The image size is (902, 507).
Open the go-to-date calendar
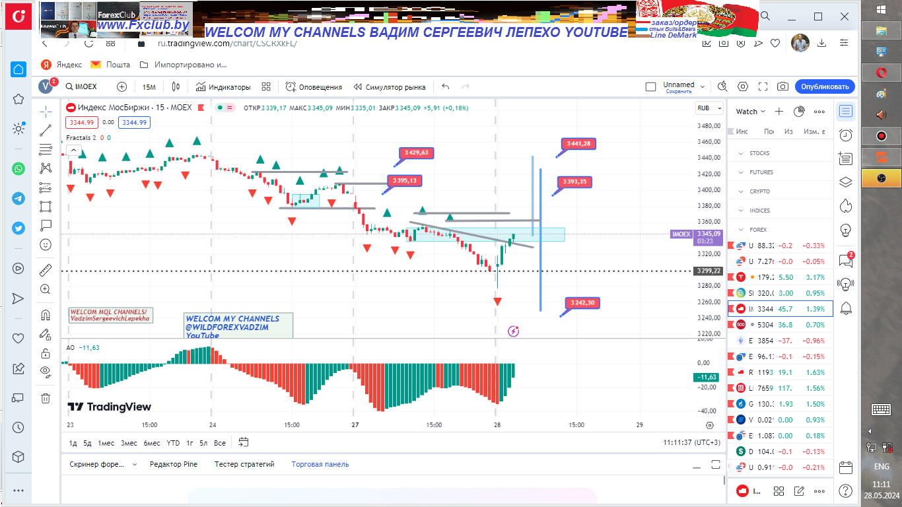(244, 442)
